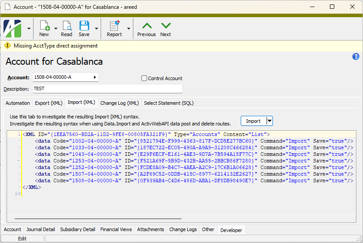This screenshot has width=363, height=243.
Task: Switch to the Export (XML) tab
Action: tap(49, 103)
